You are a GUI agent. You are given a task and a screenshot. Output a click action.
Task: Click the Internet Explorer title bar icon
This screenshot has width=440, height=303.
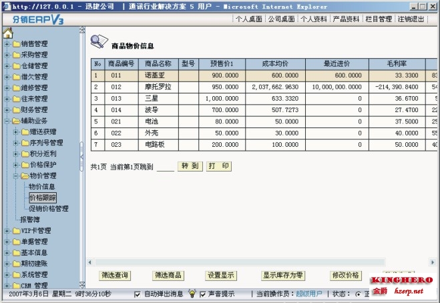click(x=7, y=6)
